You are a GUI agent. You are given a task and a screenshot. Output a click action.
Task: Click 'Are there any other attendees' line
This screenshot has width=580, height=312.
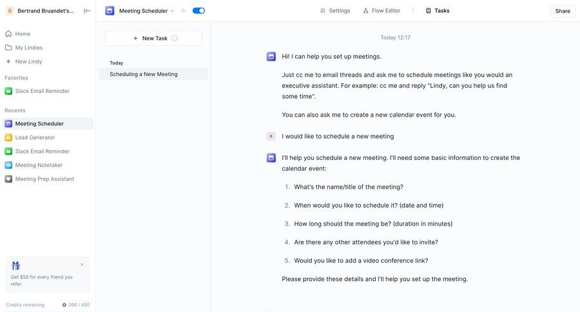click(x=366, y=242)
